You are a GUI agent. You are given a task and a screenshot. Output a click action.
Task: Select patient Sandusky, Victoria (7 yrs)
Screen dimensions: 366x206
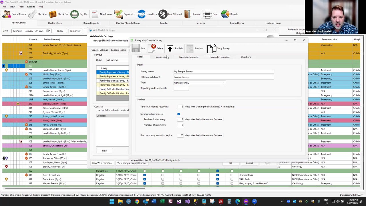pyautogui.click(x=55, y=53)
